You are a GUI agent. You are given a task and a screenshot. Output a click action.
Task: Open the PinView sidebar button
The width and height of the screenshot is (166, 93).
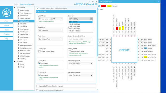click(x=6, y=34)
